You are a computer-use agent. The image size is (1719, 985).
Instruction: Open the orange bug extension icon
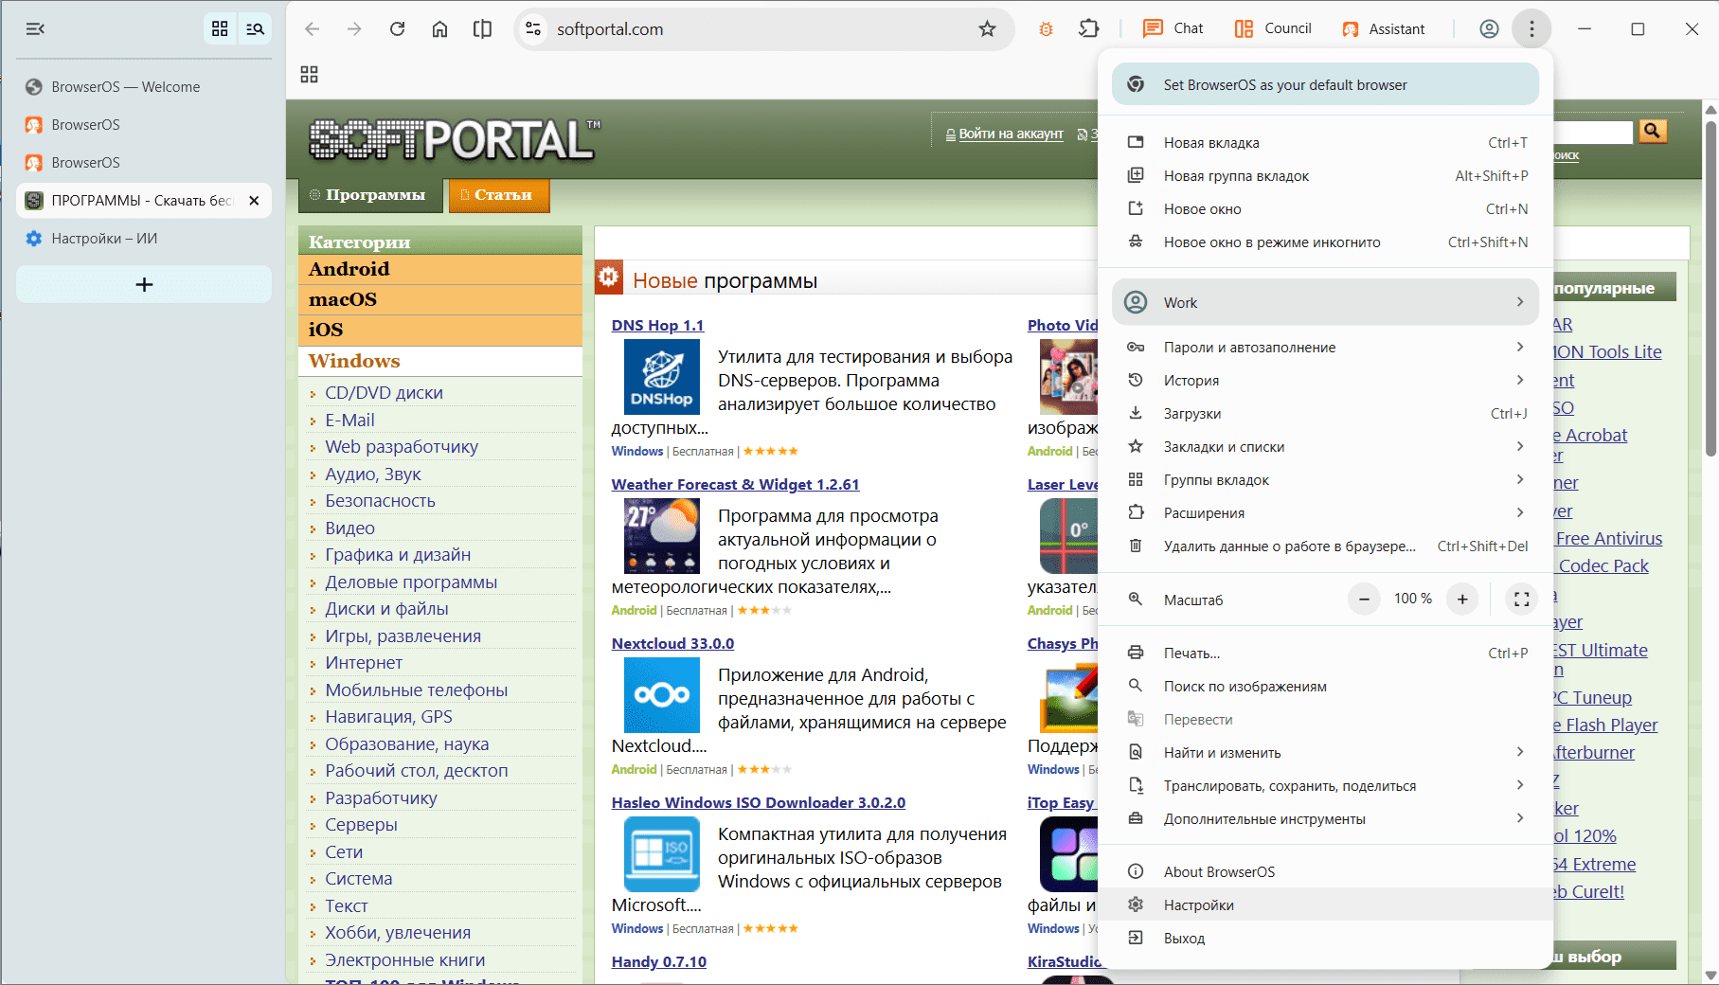click(1046, 29)
